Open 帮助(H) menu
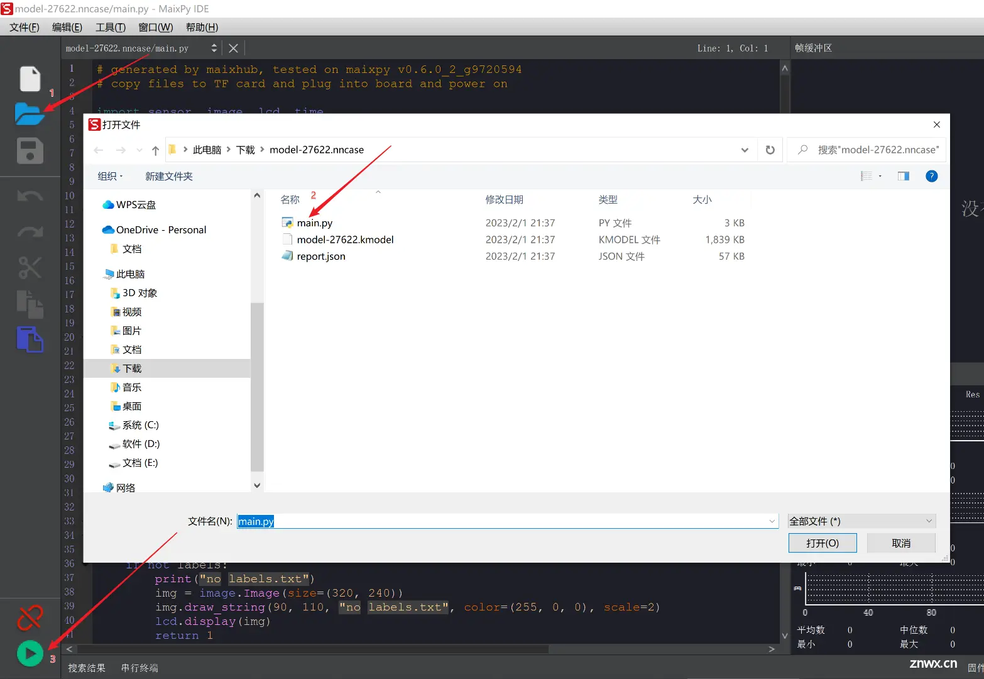Viewport: 984px width, 679px height. pyautogui.click(x=202, y=27)
